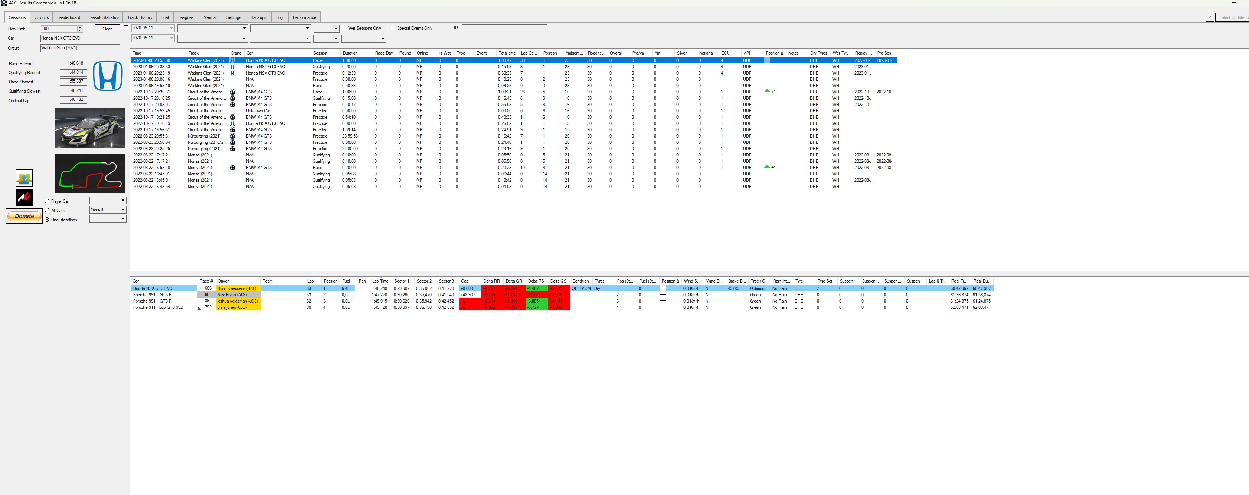Switch to the Leaderboard tab
The width and height of the screenshot is (1249, 495).
pos(69,17)
